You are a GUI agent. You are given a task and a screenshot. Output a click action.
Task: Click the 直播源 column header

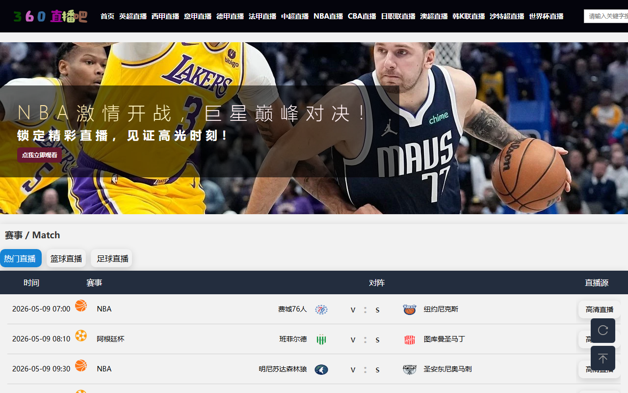[x=597, y=283]
